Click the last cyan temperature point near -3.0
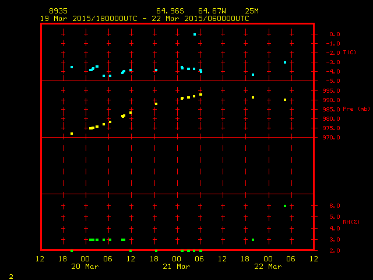This screenshot has width=373, height=280. (285, 62)
